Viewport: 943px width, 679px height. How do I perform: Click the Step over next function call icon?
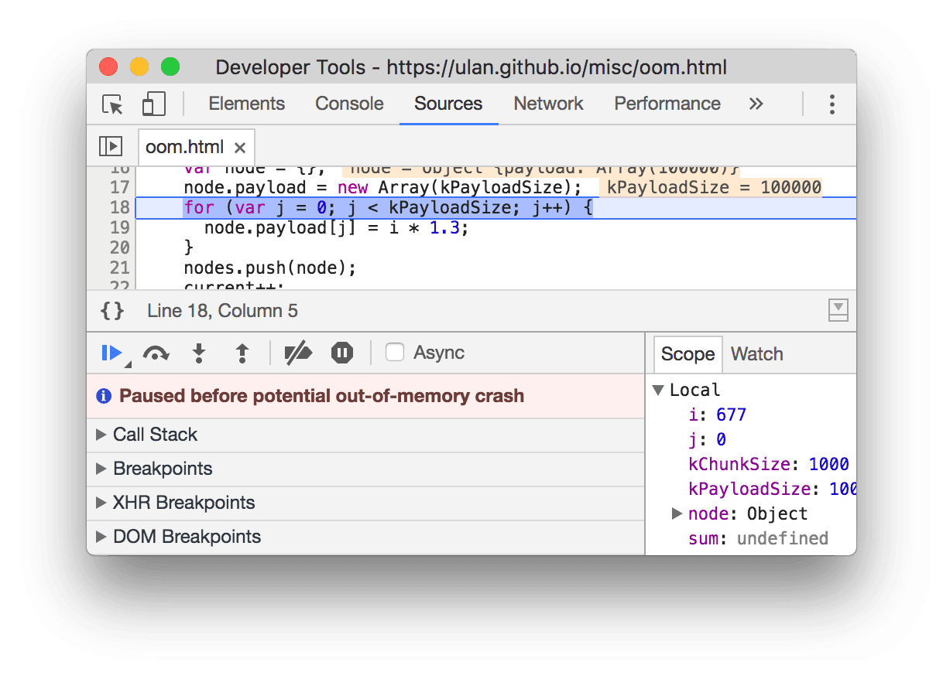coord(156,352)
